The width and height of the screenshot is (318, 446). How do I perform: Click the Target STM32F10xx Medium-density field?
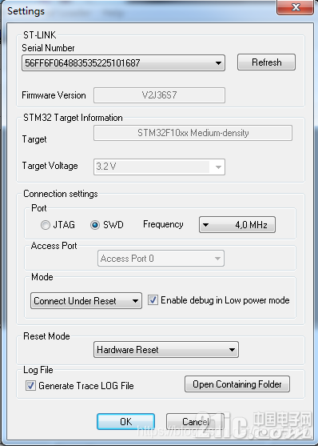(x=193, y=133)
